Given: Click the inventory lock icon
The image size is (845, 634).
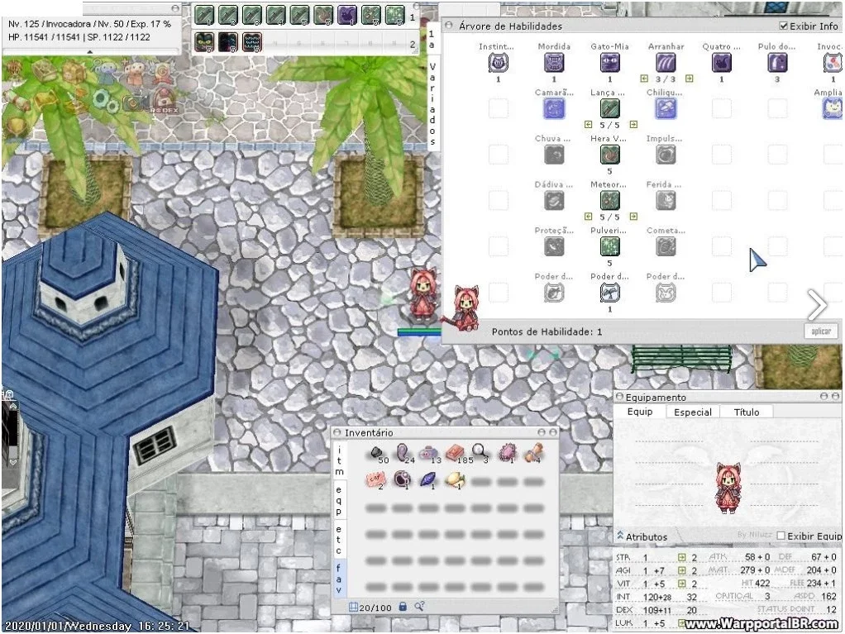Looking at the screenshot, I should (x=402, y=607).
